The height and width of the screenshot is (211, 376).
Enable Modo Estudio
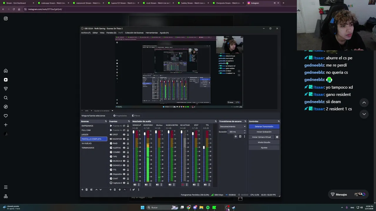point(264,142)
